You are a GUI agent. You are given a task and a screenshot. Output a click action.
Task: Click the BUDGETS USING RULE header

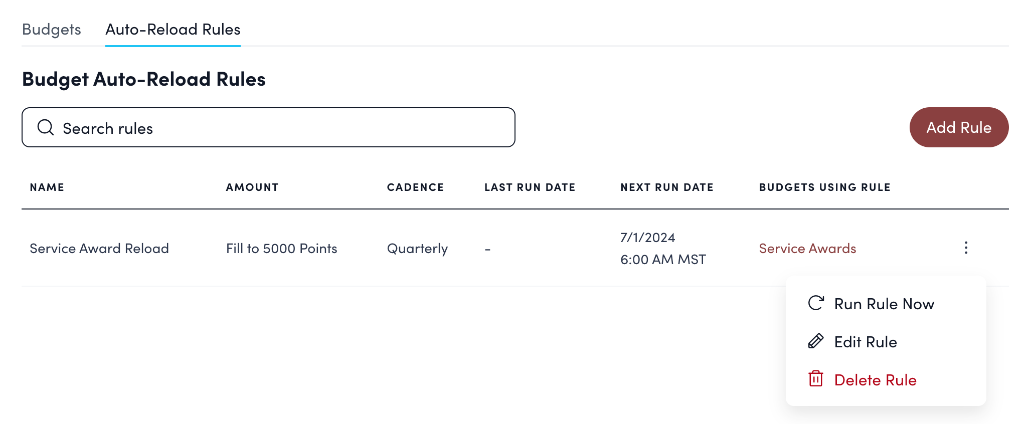824,187
